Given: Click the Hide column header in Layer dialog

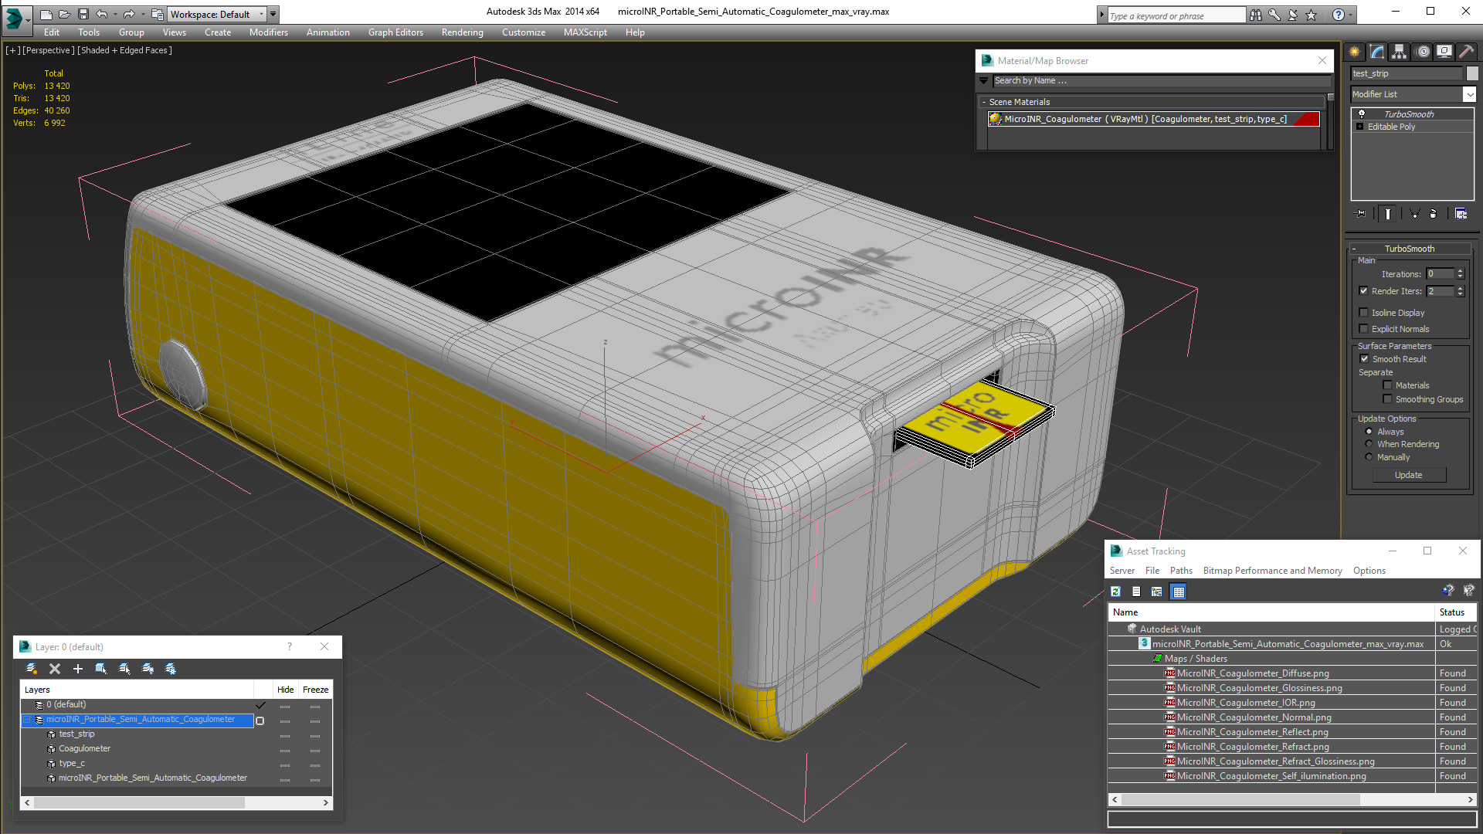Looking at the screenshot, I should pos(285,690).
